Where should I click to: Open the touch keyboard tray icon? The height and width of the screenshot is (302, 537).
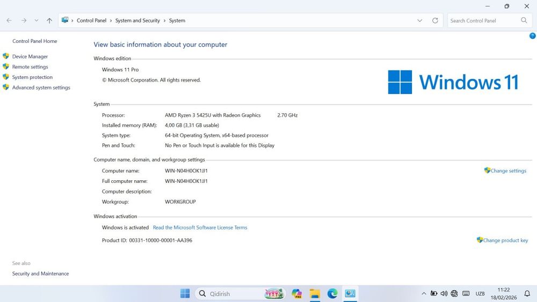point(466,293)
